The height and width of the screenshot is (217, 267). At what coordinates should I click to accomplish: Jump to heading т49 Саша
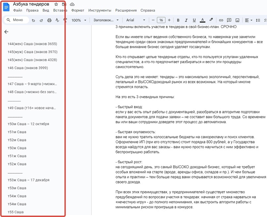(x=32, y=108)
